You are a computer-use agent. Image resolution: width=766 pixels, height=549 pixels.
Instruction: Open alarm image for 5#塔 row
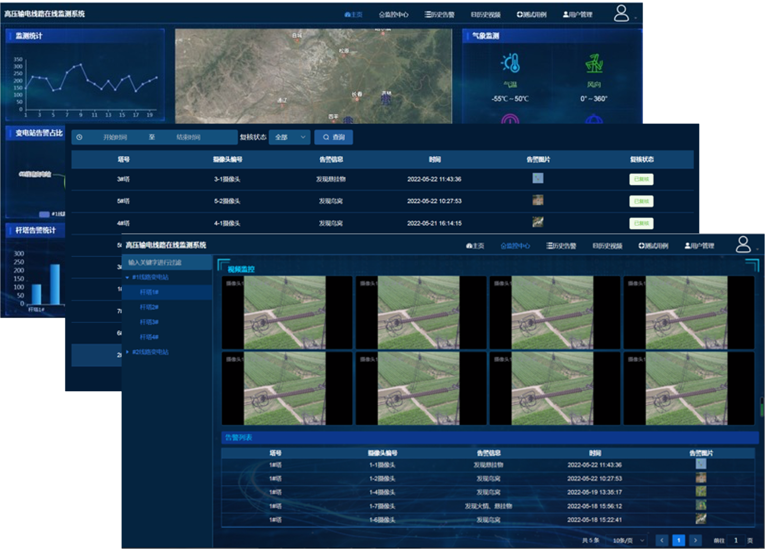pyautogui.click(x=538, y=200)
